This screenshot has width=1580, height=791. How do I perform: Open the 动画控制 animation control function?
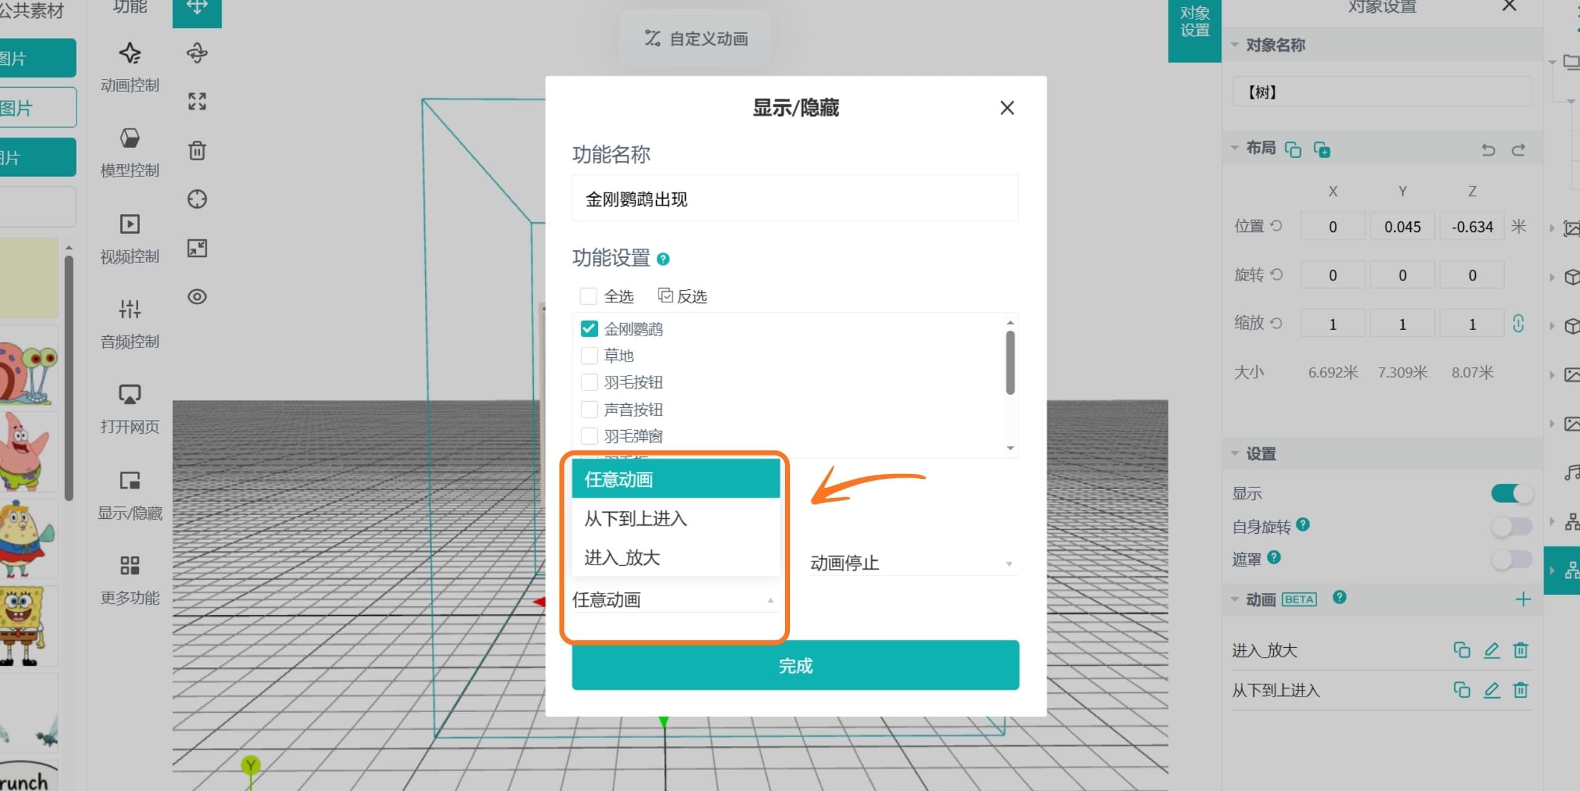click(130, 67)
